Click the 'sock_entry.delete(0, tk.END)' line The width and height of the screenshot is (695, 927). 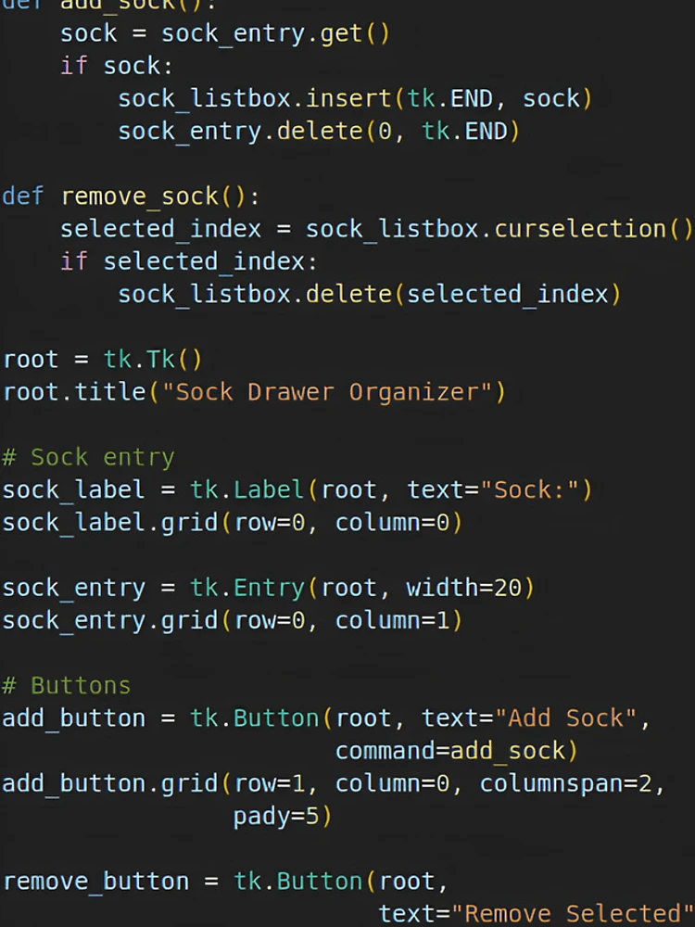click(319, 132)
